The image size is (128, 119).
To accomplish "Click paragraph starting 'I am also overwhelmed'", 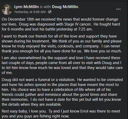I will (x=62, y=65).
